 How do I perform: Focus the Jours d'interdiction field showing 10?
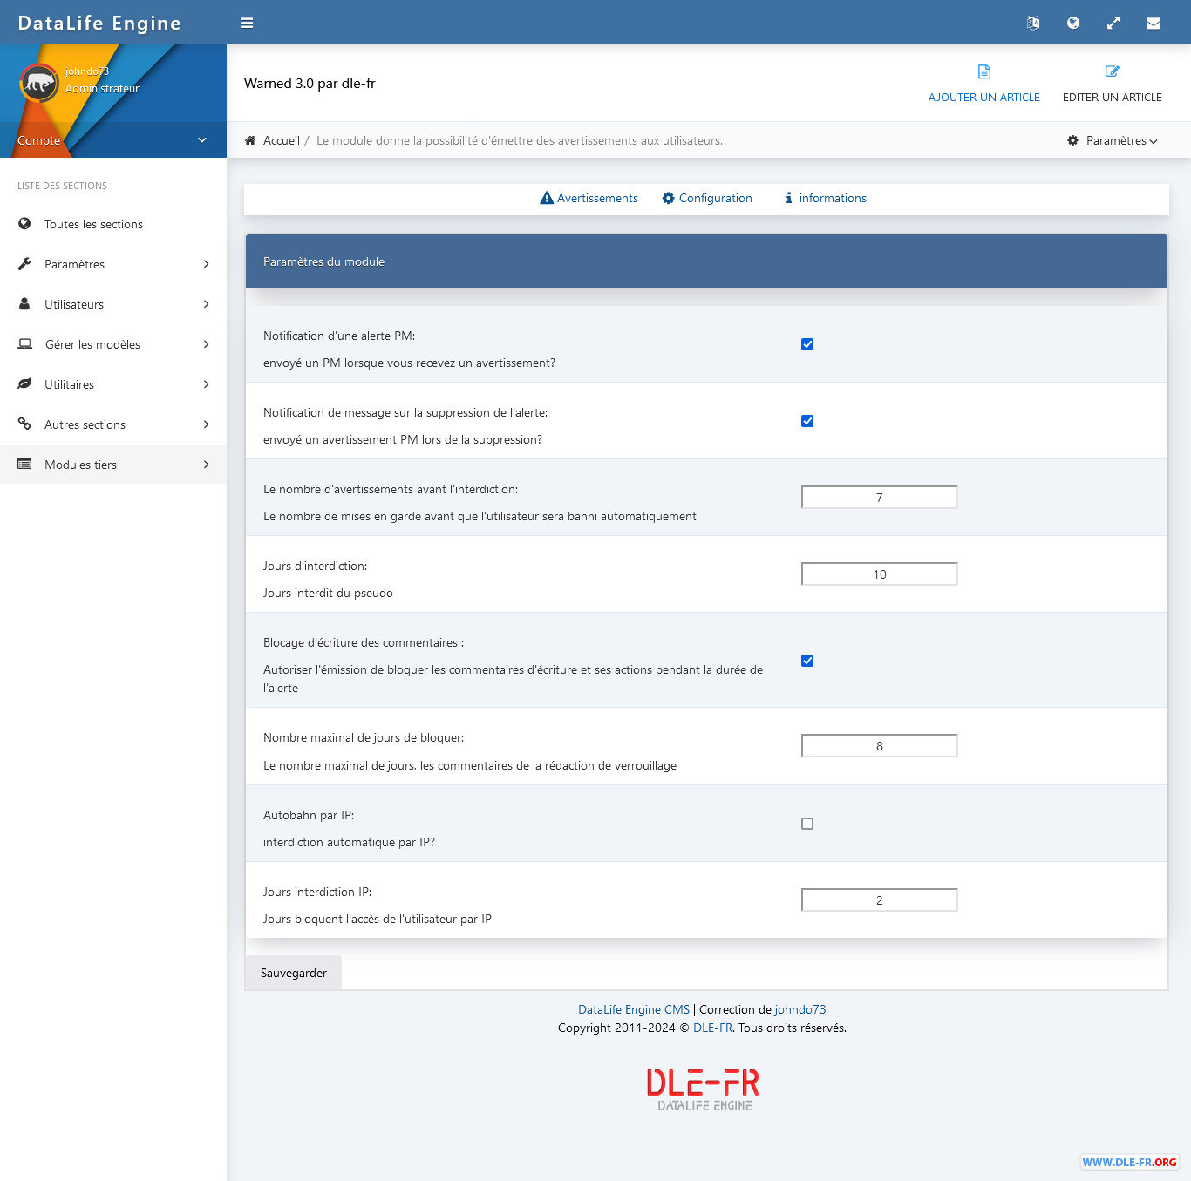coord(880,574)
